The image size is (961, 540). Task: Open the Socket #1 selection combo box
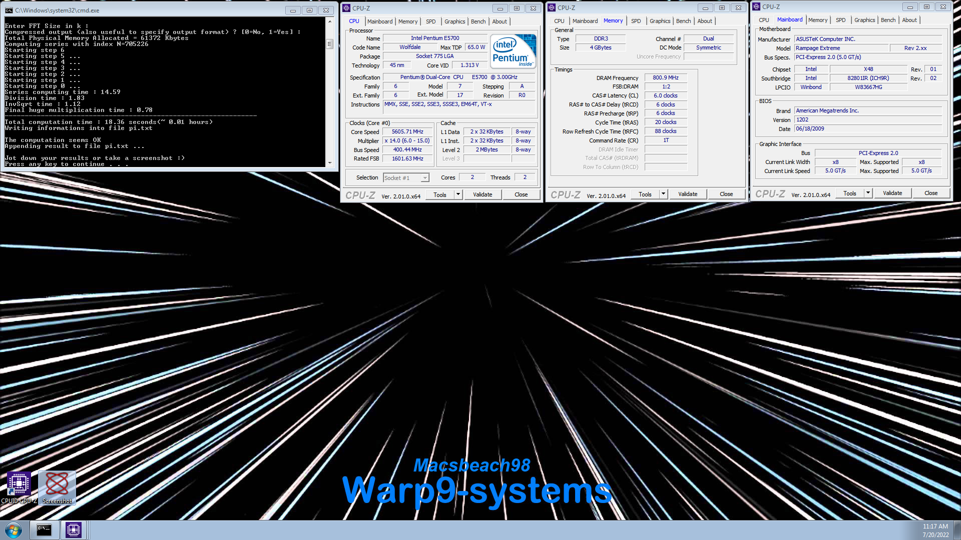[406, 178]
